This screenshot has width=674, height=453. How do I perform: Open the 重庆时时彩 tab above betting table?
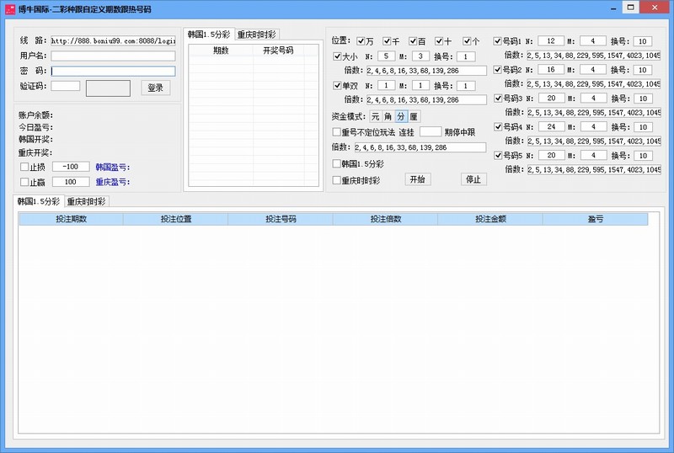pos(86,202)
